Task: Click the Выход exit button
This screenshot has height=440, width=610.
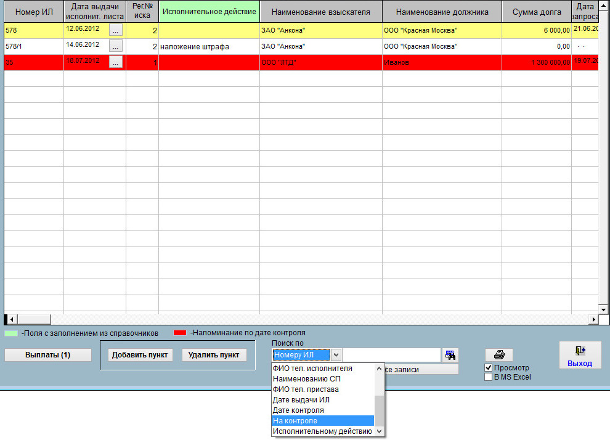Action: [580, 355]
